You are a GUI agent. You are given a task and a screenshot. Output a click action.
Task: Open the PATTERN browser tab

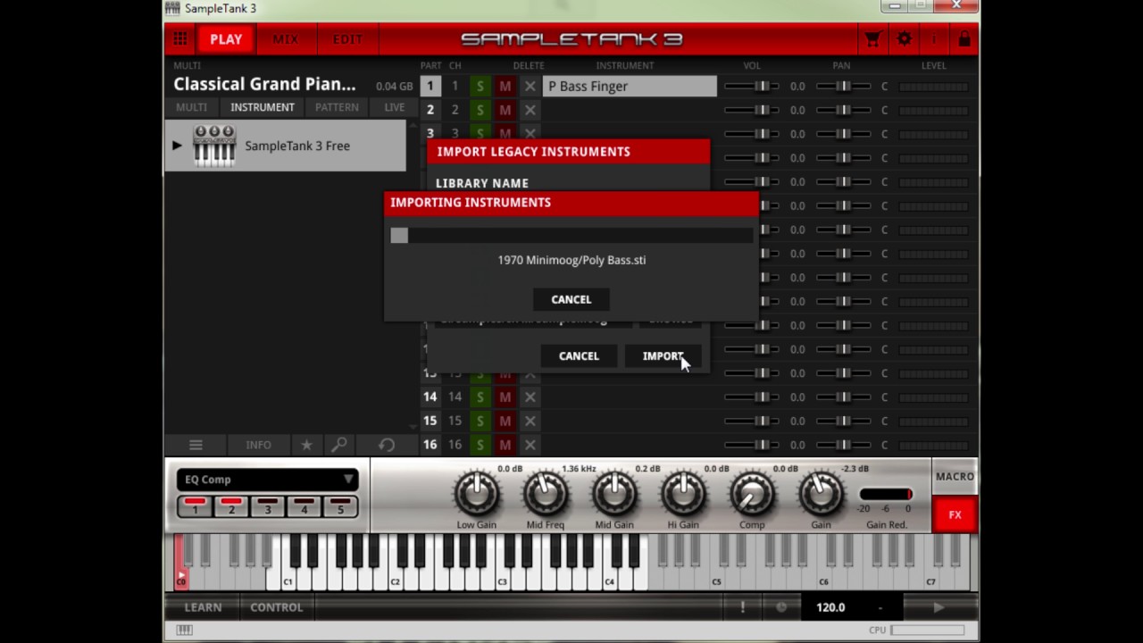click(x=337, y=107)
